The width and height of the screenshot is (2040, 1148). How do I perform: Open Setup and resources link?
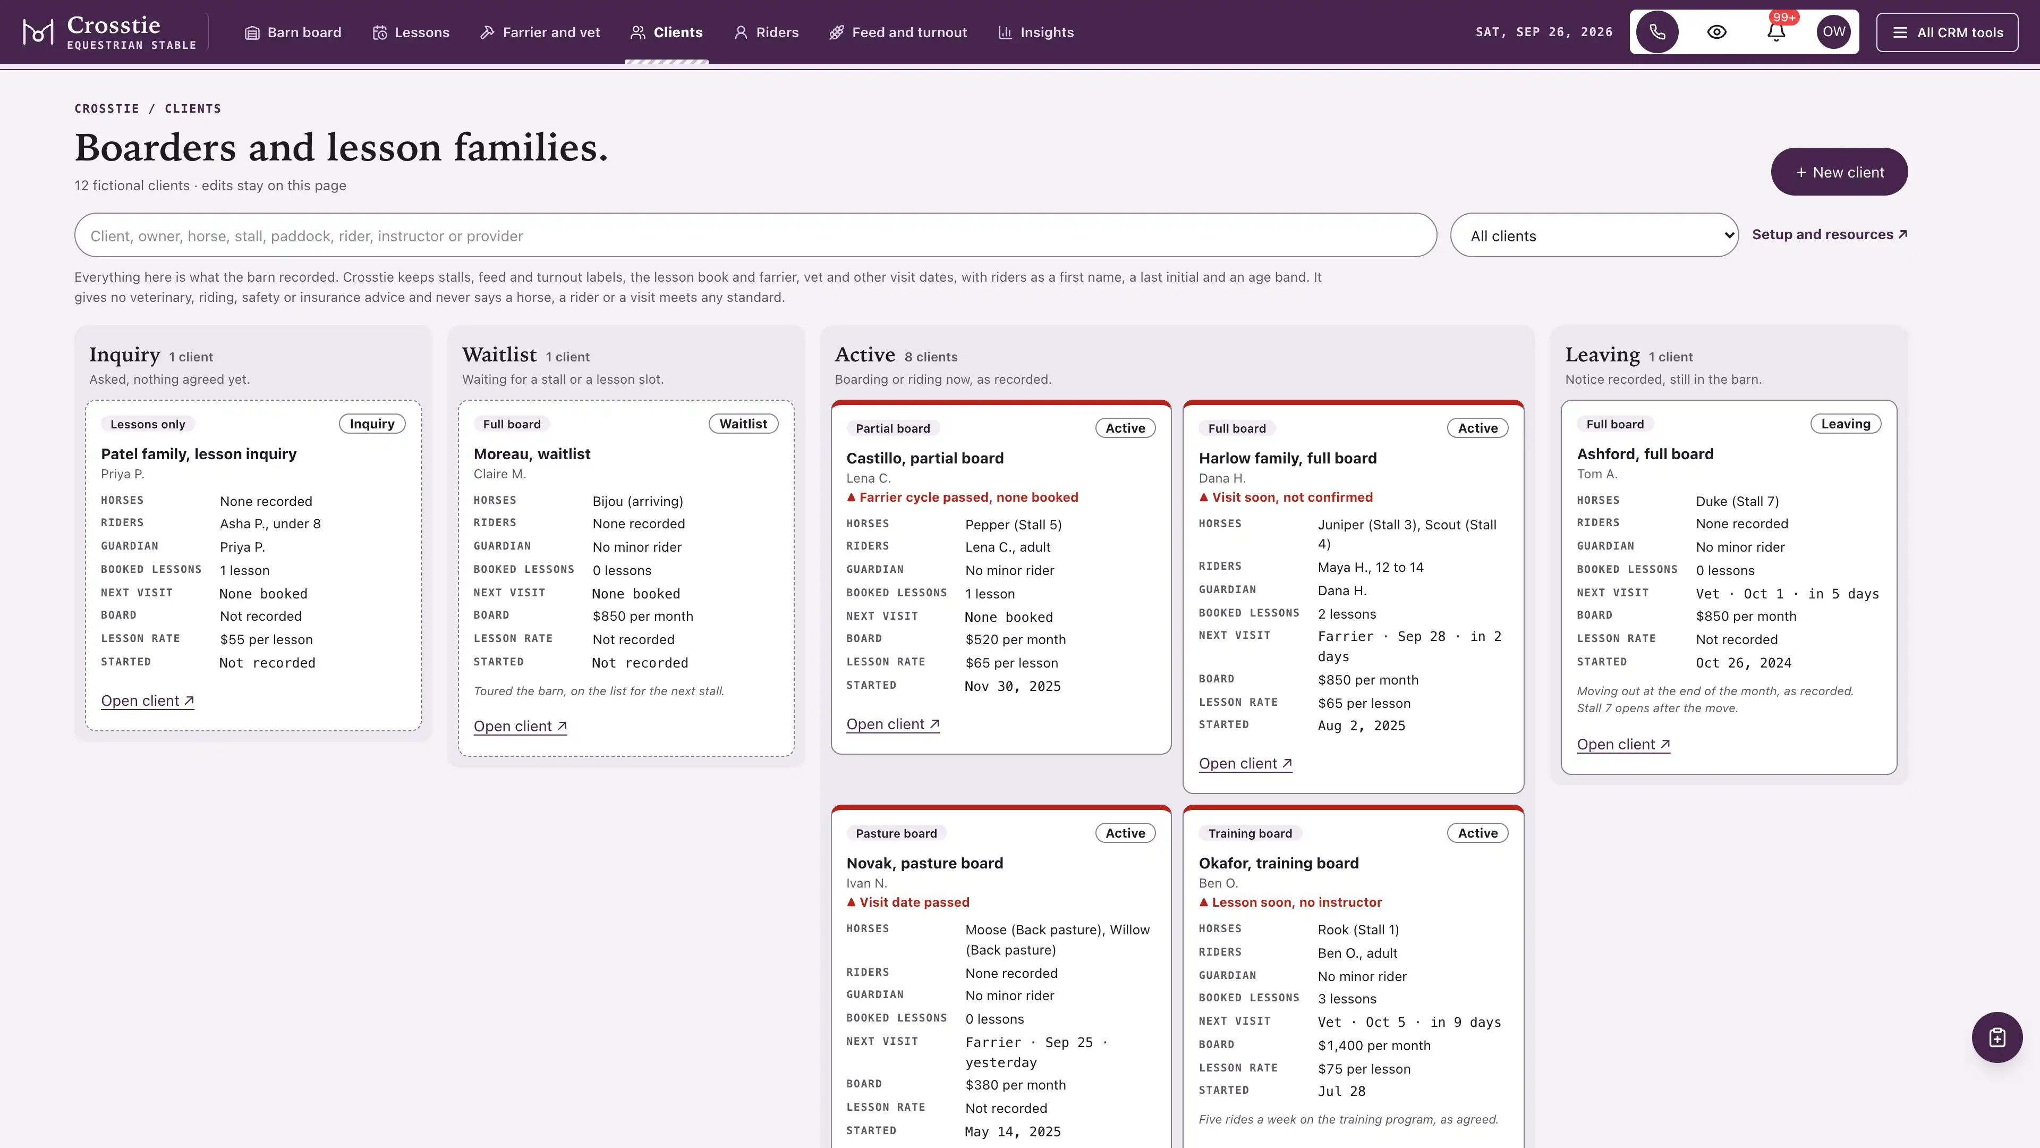(1829, 234)
